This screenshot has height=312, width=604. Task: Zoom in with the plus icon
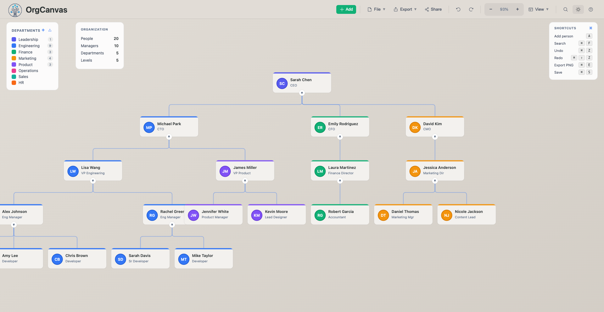(x=517, y=9)
